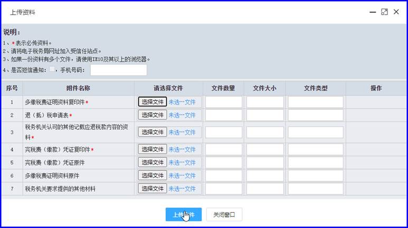Click 文件大小 field in row 2
The image size is (408, 228).
coord(265,115)
